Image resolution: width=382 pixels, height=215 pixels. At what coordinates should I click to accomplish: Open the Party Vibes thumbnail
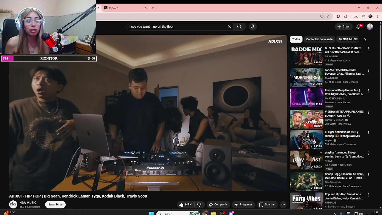[x=306, y=201]
